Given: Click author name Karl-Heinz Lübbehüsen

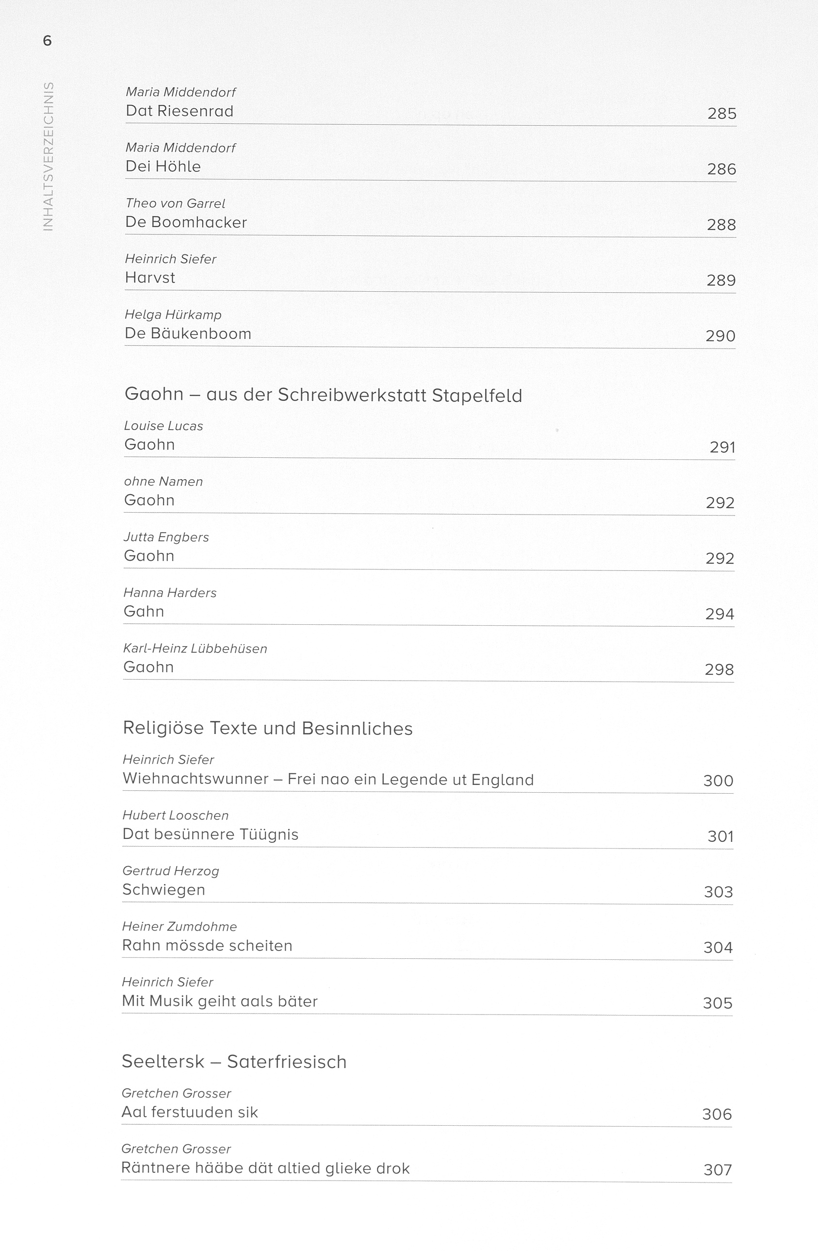Looking at the screenshot, I should pyautogui.click(x=195, y=649).
